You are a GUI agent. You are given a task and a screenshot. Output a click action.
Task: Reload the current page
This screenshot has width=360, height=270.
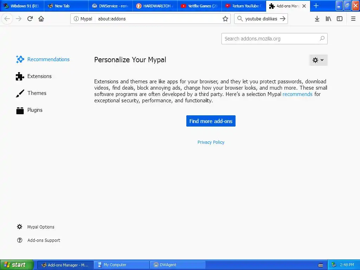30,19
